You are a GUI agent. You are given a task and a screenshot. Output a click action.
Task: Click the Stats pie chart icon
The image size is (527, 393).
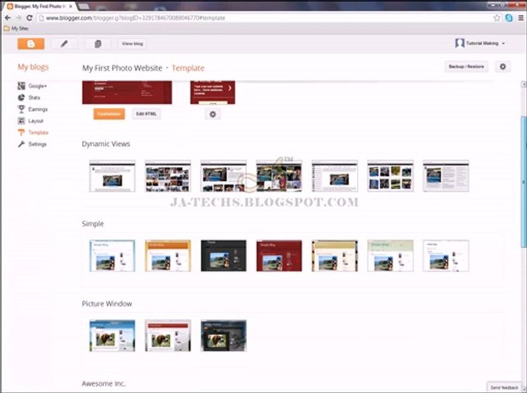point(21,98)
